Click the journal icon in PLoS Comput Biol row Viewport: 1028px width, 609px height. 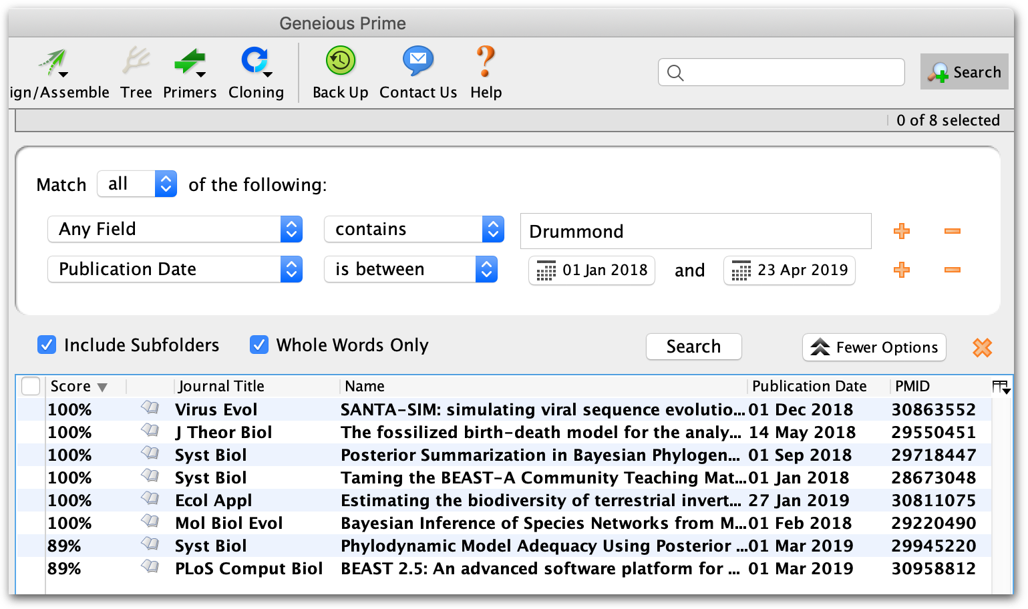pos(150,567)
